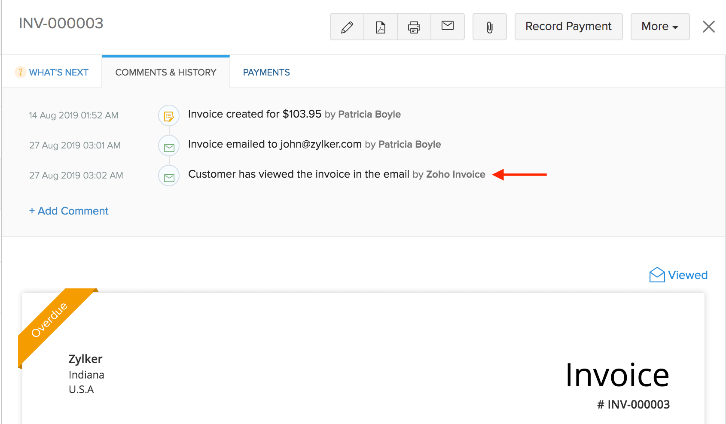The width and height of the screenshot is (726, 424).
Task: Click the attachments paperclip icon
Action: [489, 26]
